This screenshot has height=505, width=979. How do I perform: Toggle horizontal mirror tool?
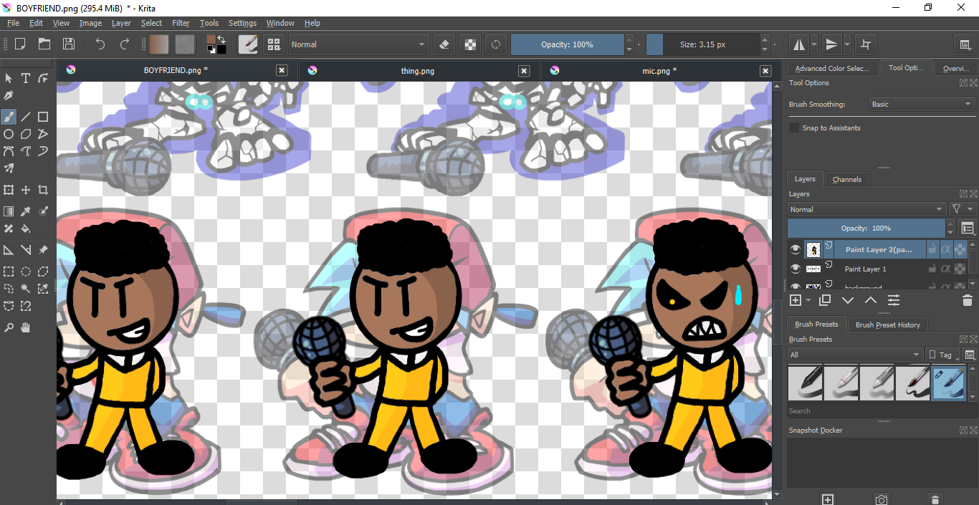click(x=798, y=44)
